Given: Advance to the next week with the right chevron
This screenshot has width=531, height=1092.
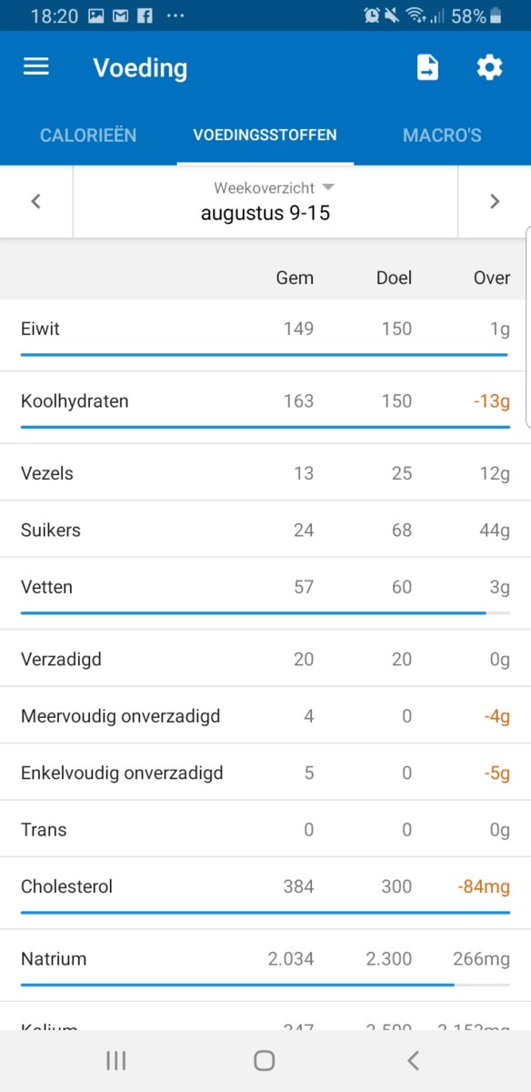Looking at the screenshot, I should point(496,201).
